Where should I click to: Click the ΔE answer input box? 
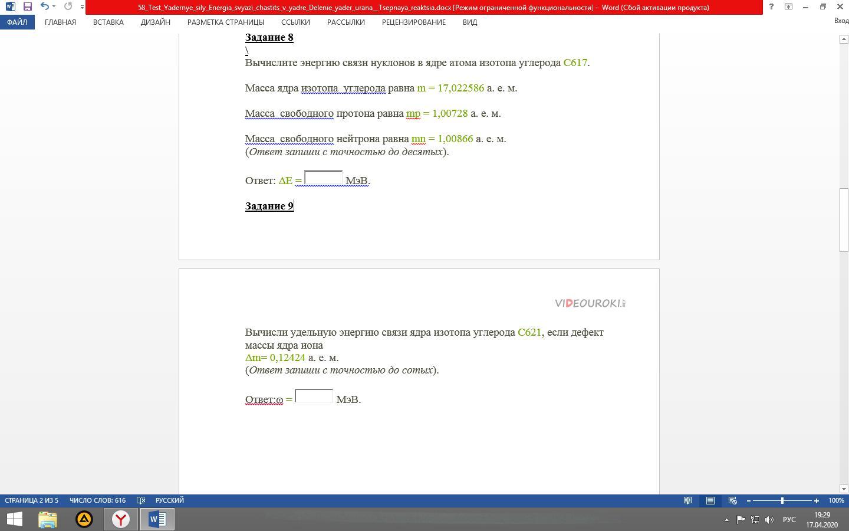pos(323,178)
